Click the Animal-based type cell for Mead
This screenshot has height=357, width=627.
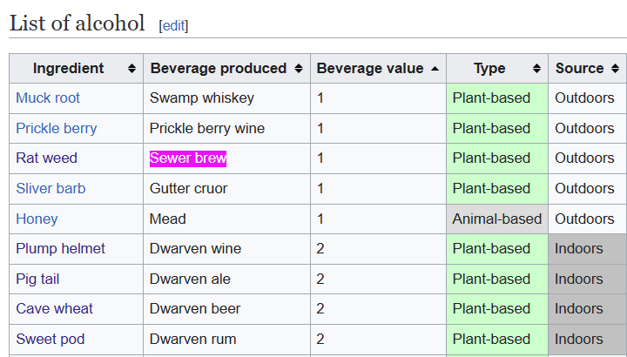(497, 219)
